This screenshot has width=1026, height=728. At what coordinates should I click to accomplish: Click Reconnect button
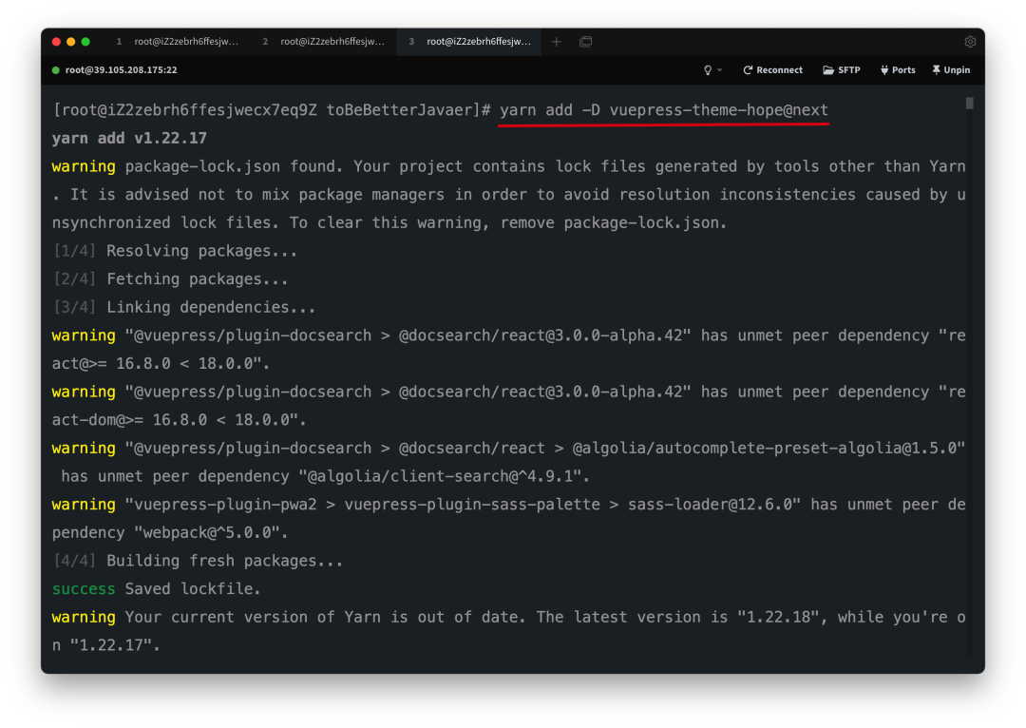click(x=772, y=70)
